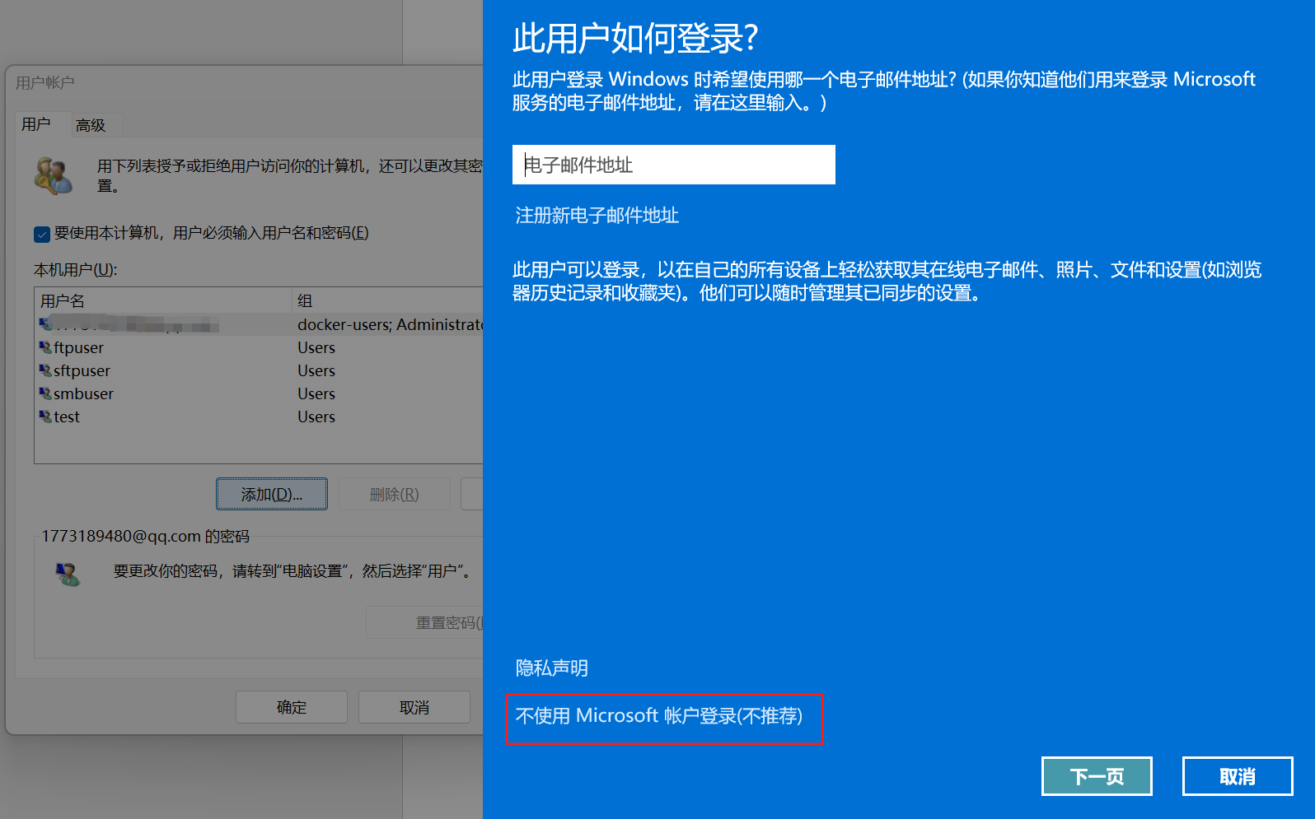Click the two-users icon beside the description
The image size is (1315, 819).
click(54, 176)
